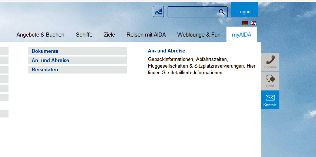Switch language with the British flag
This screenshot has height=157, width=316.
253,23
